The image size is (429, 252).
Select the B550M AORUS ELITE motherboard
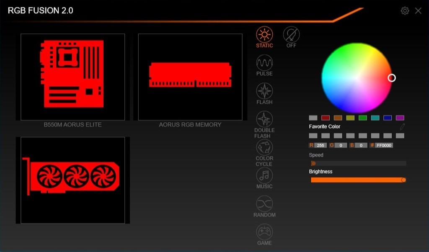click(x=73, y=77)
